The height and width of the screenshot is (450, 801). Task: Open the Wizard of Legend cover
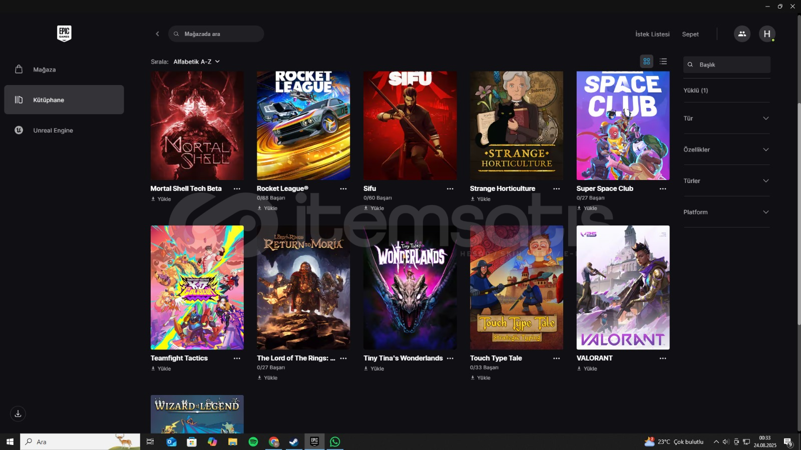click(197, 414)
